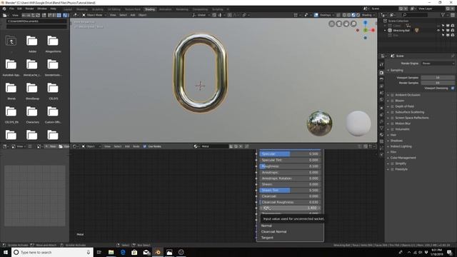The height and width of the screenshot is (257, 457).
Task: Open the View Layer properties tab icon
Action: pyautogui.click(x=381, y=86)
